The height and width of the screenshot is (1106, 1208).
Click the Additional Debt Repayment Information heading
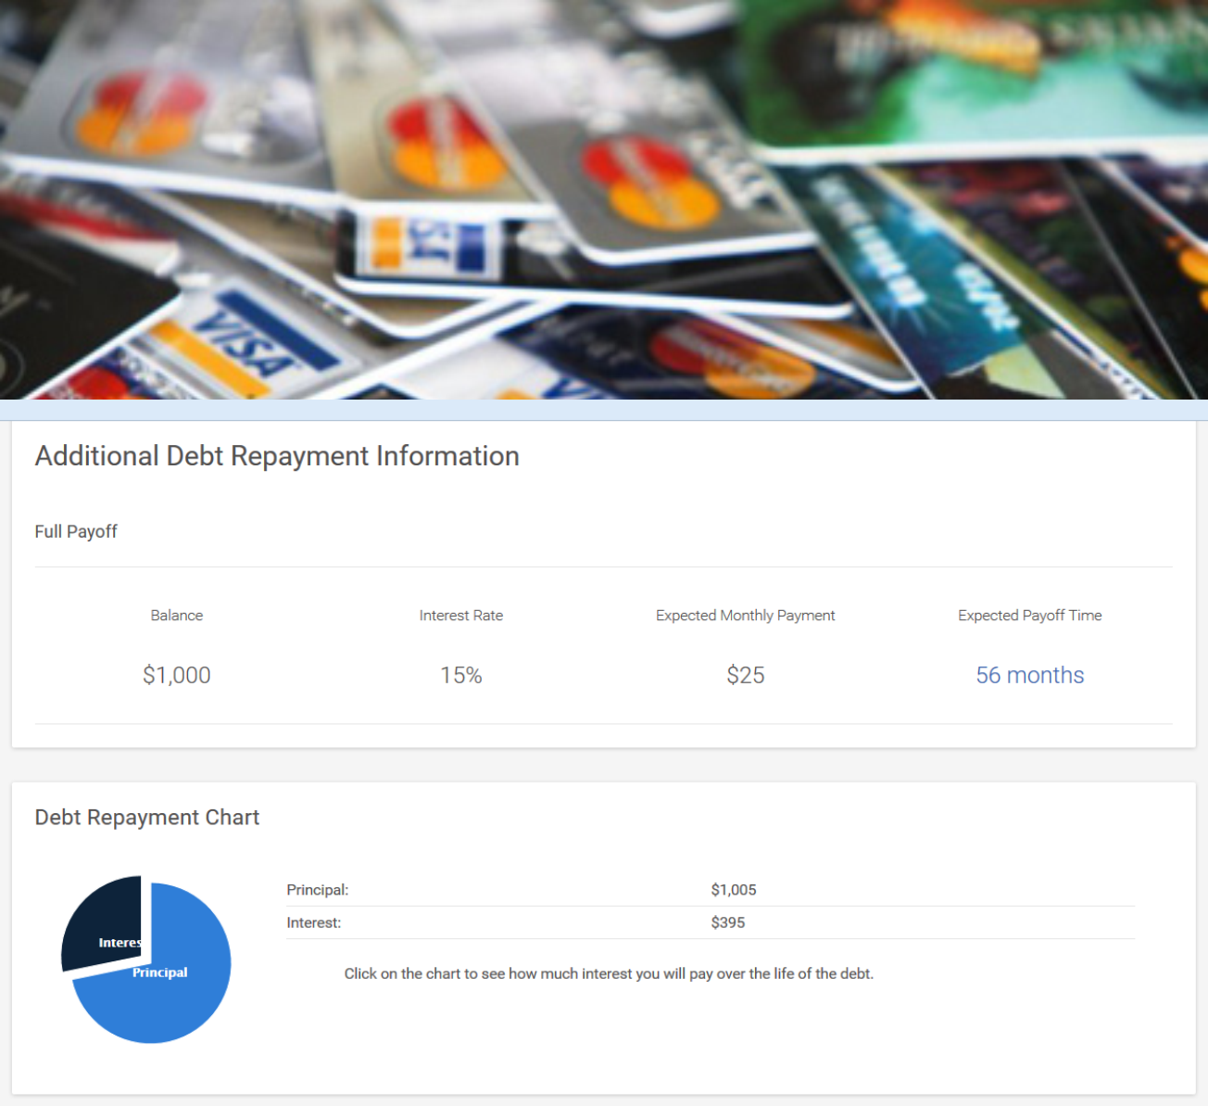(277, 456)
